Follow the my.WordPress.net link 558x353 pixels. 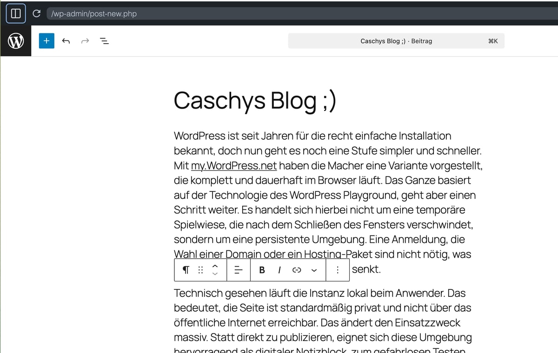click(x=233, y=165)
